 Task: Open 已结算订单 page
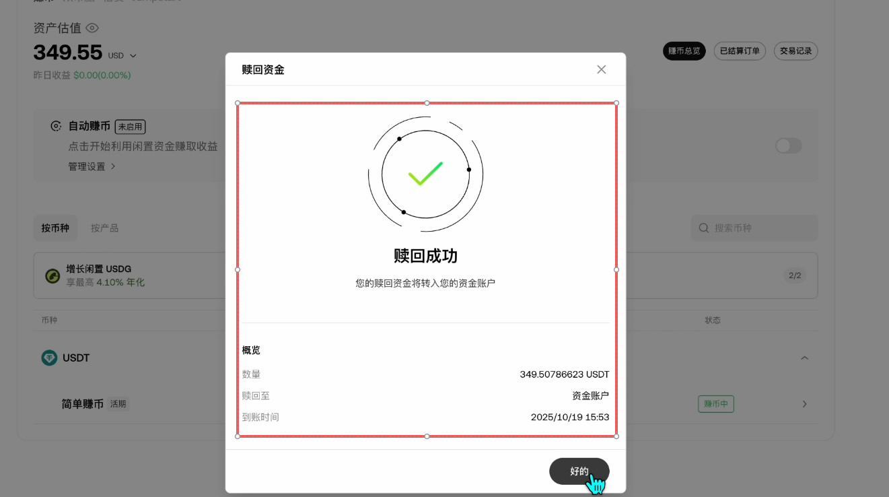pyautogui.click(x=740, y=51)
